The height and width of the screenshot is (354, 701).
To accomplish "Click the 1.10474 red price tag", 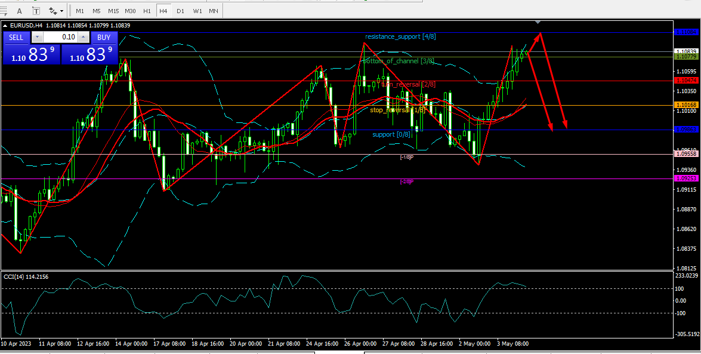I will tap(686, 80).
